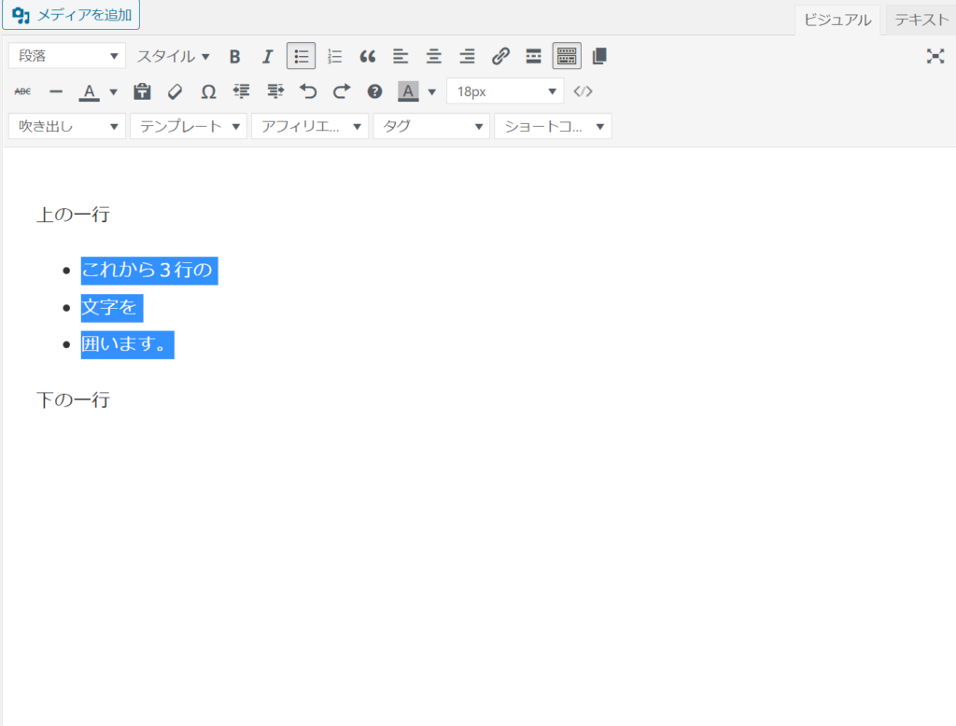Open the special character (Omega) dialog
Image resolution: width=956 pixels, height=726 pixels.
pos(208,91)
